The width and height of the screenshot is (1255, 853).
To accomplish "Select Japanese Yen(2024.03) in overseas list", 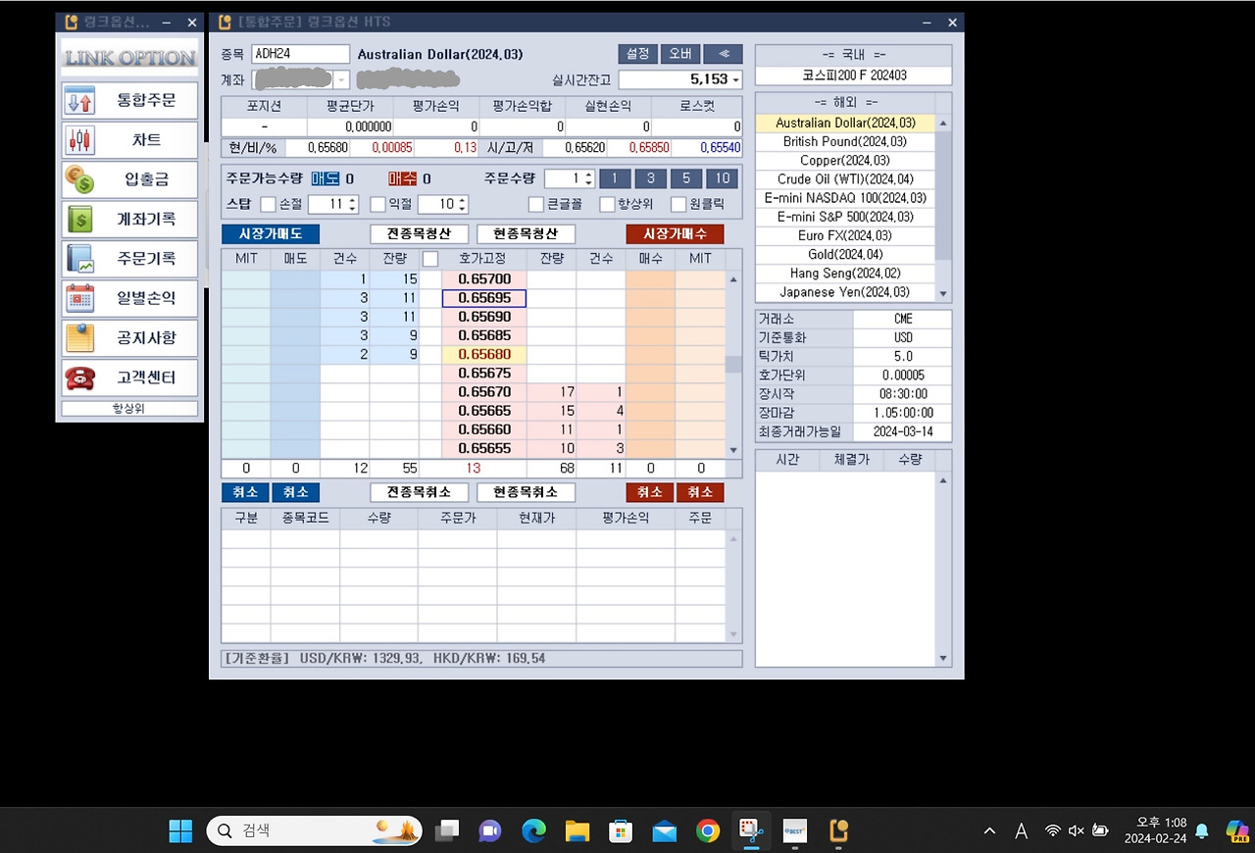I will tap(845, 292).
